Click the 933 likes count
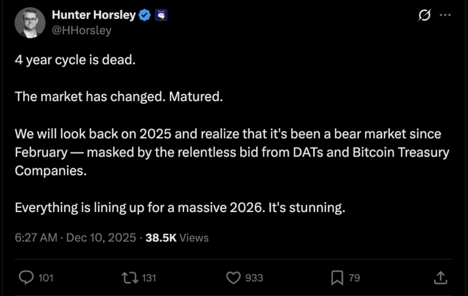 pyautogui.click(x=253, y=278)
